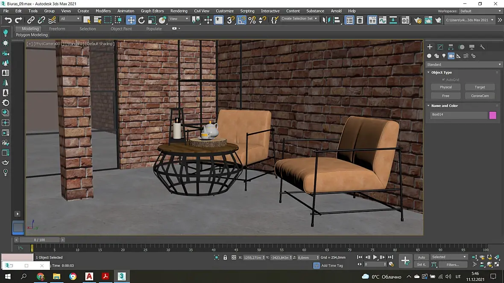
Task: Select the Move tool in toolbar
Action: click(x=131, y=20)
